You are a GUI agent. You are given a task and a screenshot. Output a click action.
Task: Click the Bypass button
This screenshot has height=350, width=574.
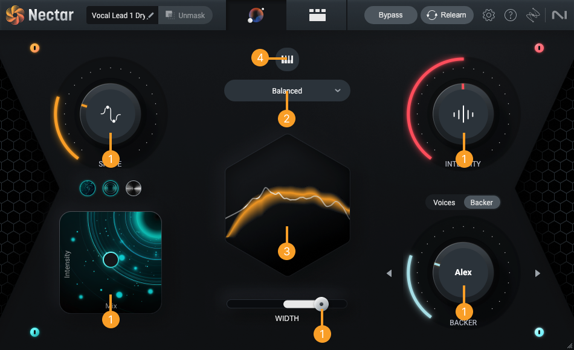click(390, 15)
